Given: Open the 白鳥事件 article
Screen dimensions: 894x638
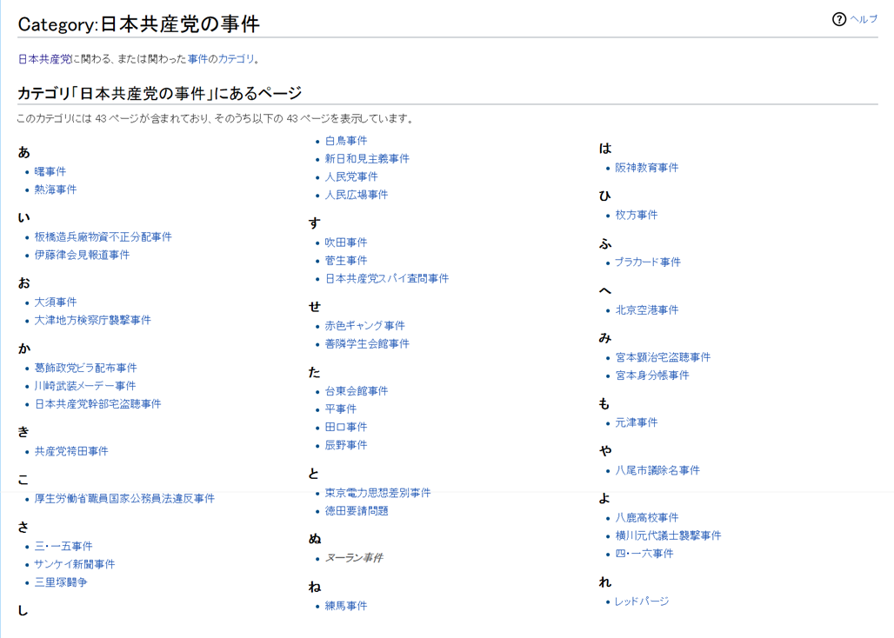Looking at the screenshot, I should 346,141.
